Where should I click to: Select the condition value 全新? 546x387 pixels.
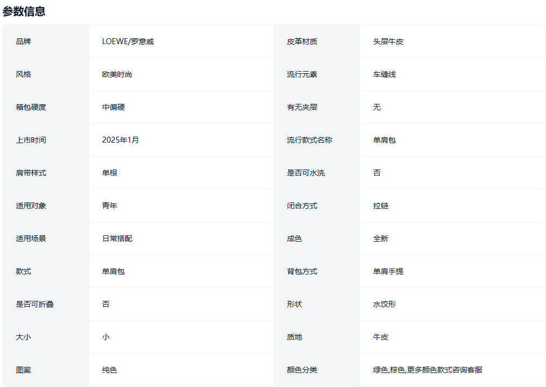381,238
